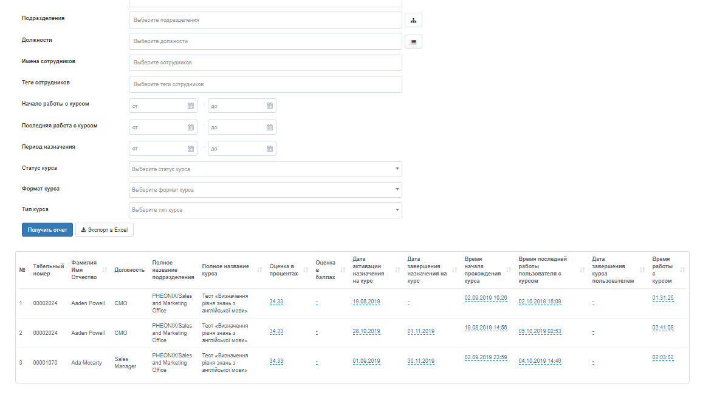Export the report via 'Экспорт в Excel'
This screenshot has height=398, width=714.
tap(105, 230)
